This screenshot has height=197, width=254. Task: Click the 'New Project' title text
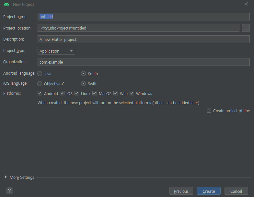click(23, 5)
